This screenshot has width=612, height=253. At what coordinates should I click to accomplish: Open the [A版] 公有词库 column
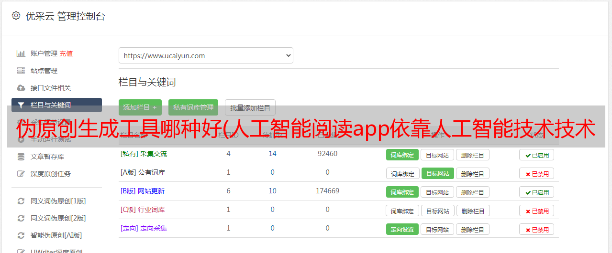point(143,172)
